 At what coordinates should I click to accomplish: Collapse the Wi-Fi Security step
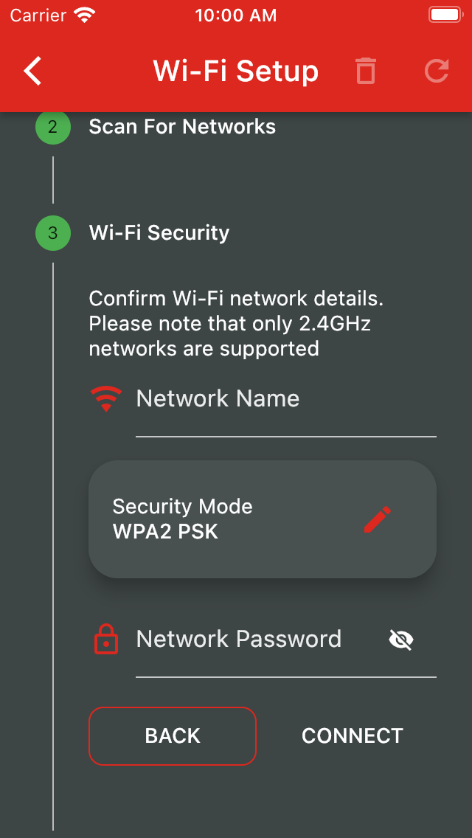click(x=159, y=233)
